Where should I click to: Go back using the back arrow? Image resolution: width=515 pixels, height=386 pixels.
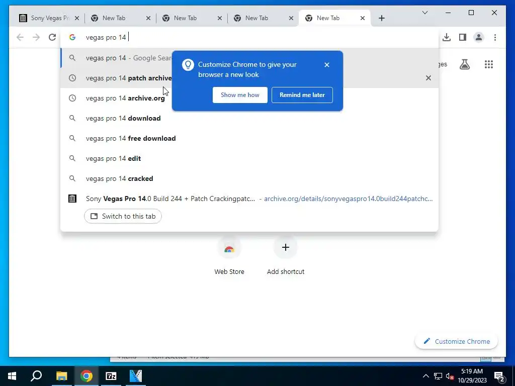(x=20, y=37)
